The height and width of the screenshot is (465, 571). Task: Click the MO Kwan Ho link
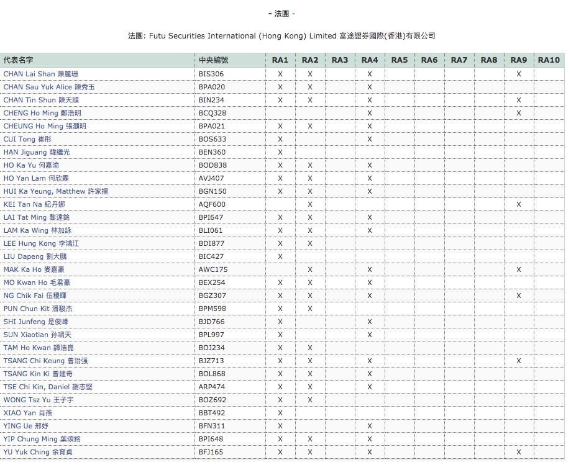(x=37, y=282)
